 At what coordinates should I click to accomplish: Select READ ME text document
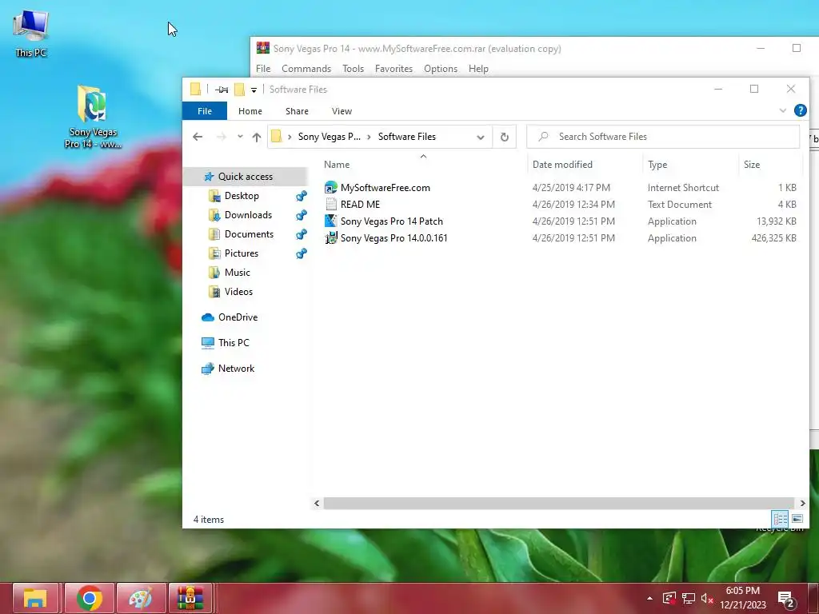(361, 204)
